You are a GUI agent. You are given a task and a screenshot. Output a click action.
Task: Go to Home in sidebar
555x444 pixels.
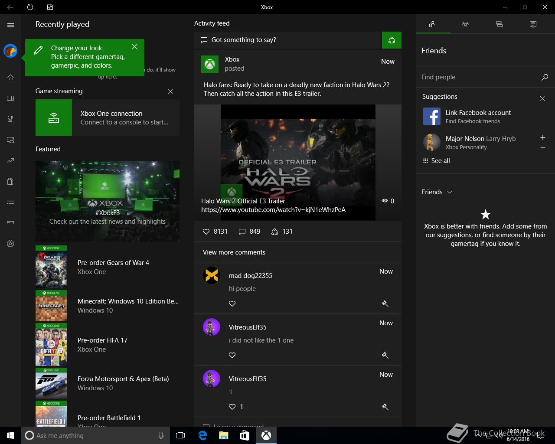tap(10, 77)
